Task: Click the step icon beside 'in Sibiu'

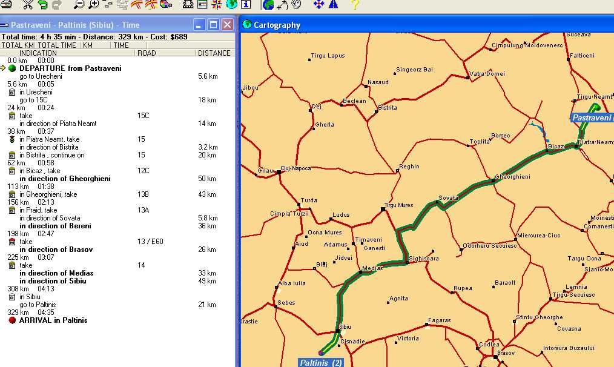Action: (x=12, y=297)
